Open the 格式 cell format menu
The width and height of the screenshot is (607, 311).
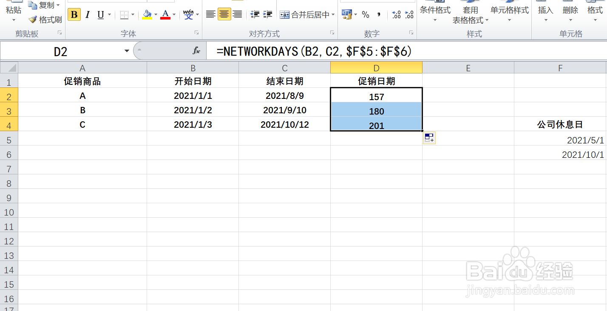[x=595, y=13]
